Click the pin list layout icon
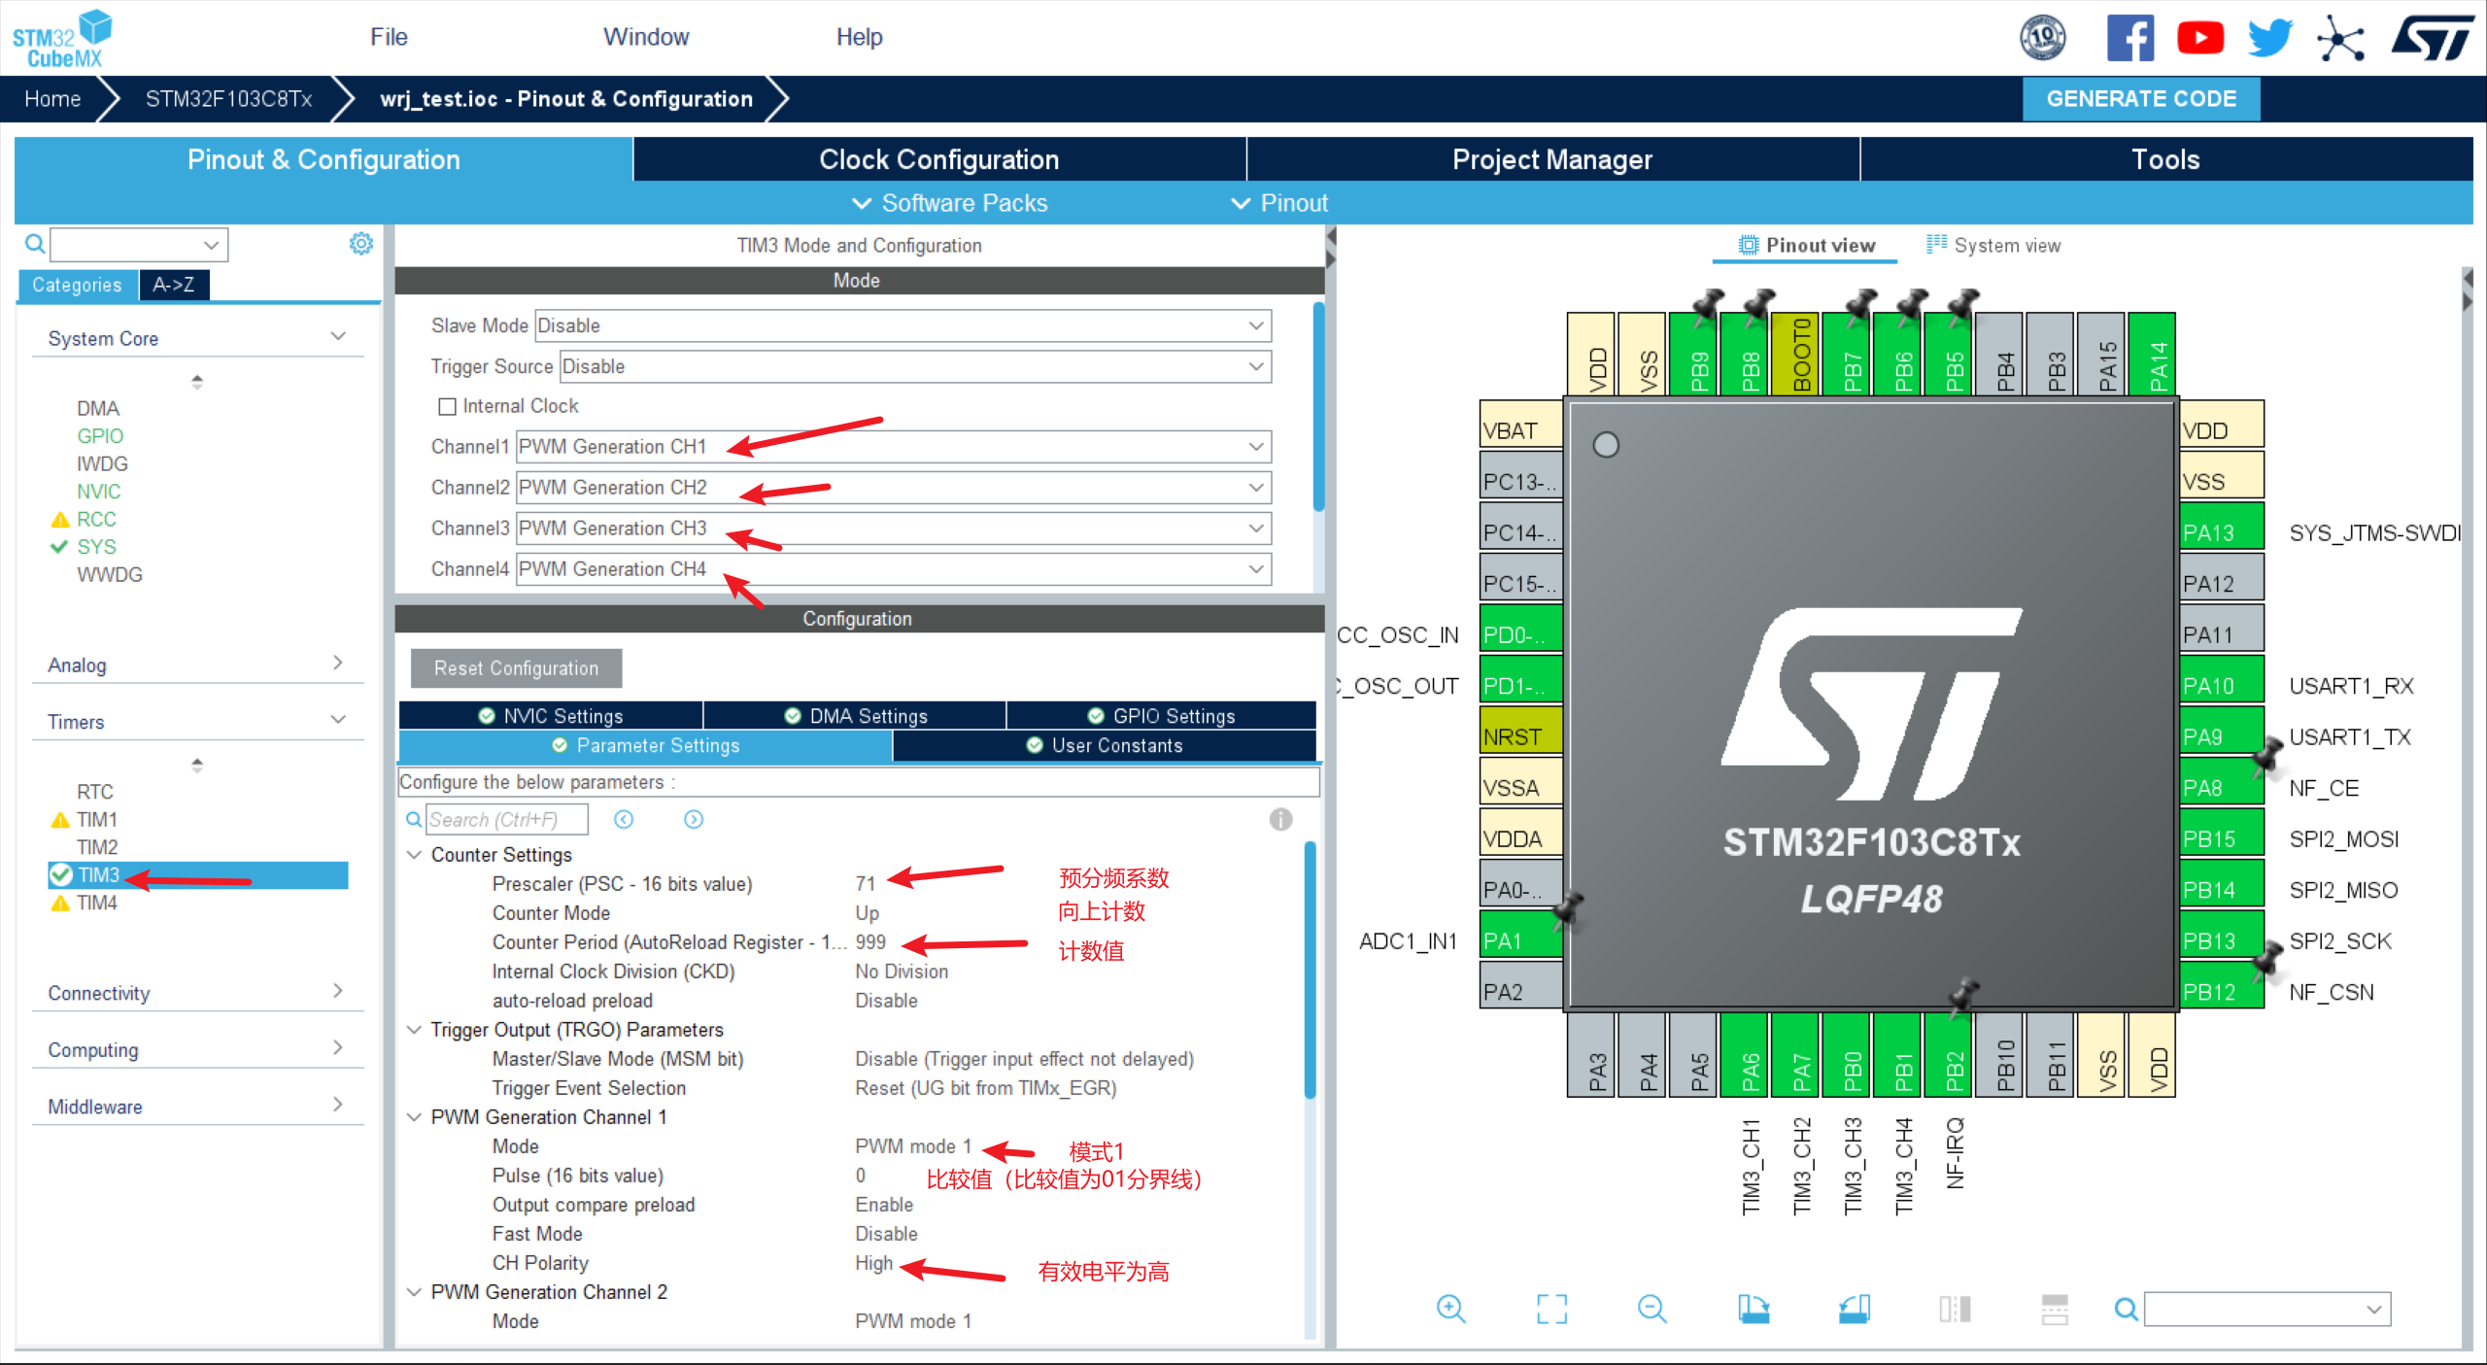The width and height of the screenshot is (2487, 1365). click(x=2055, y=1309)
